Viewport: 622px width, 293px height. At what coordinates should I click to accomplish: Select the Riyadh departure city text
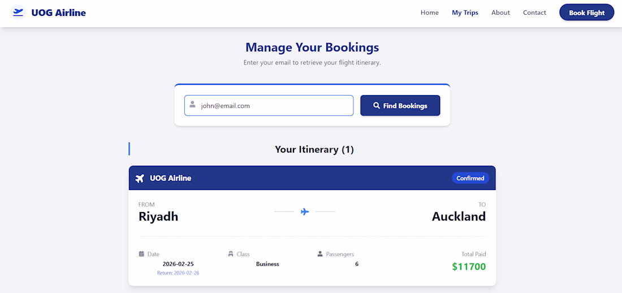158,216
